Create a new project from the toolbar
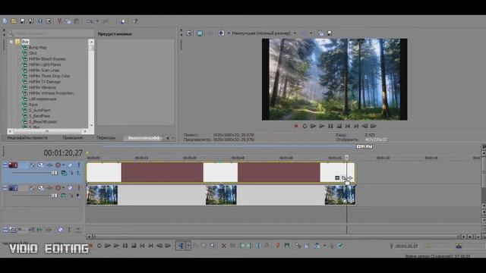Screen dimensions: 486x273 click(x=5, y=21)
